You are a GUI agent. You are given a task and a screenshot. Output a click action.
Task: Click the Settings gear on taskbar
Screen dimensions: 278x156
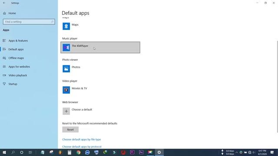pos(159,153)
